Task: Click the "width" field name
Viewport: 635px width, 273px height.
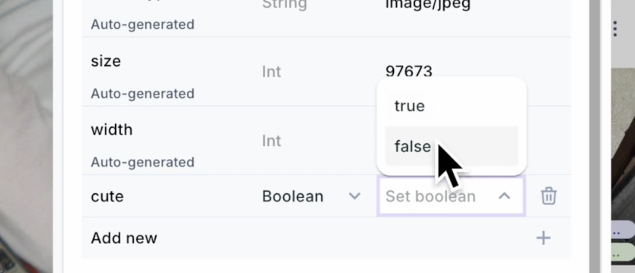Action: tap(112, 130)
